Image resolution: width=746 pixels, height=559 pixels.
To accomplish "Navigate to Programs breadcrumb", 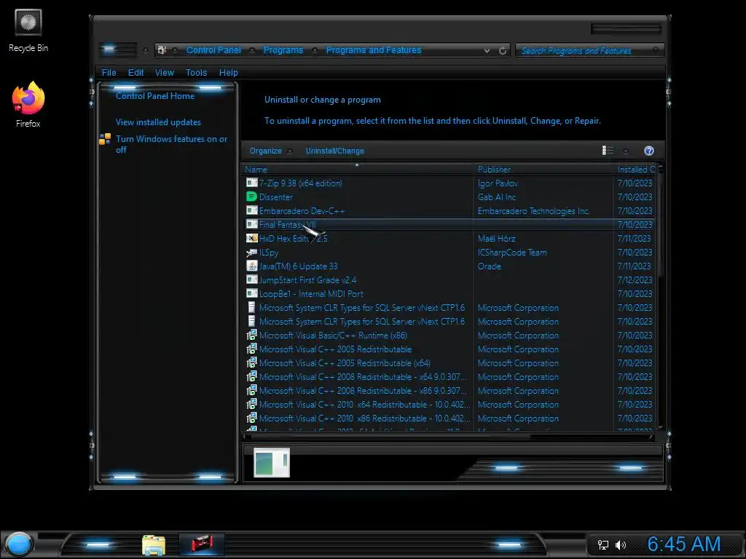I will (x=283, y=50).
